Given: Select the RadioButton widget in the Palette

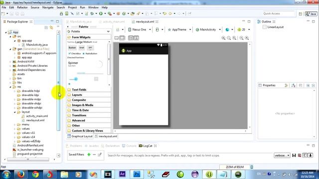Looking at the screenshot, I should (90, 54).
